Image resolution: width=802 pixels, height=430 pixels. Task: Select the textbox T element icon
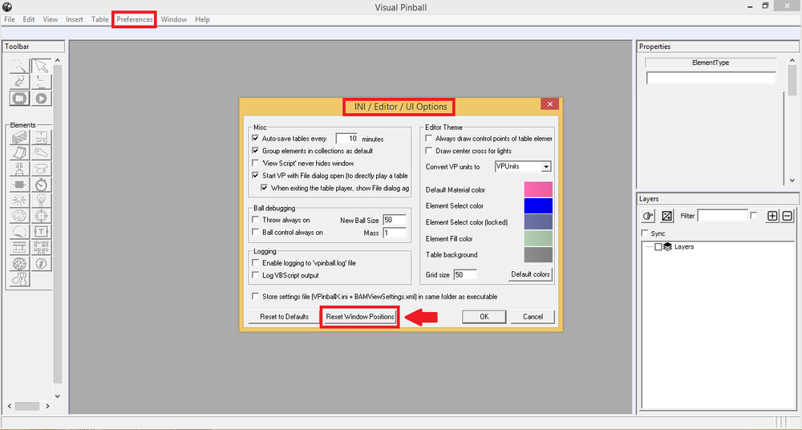[41, 232]
